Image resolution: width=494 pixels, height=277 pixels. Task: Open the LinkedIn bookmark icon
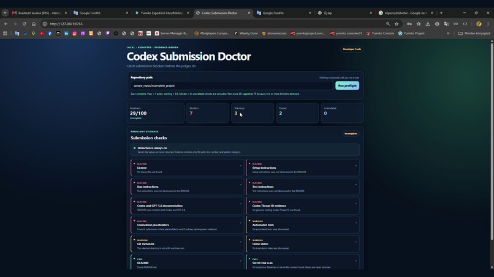pos(66,34)
